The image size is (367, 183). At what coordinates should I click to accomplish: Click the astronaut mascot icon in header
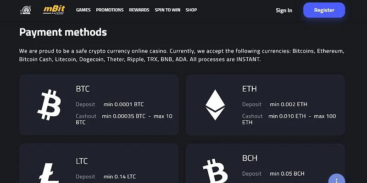pos(26,10)
